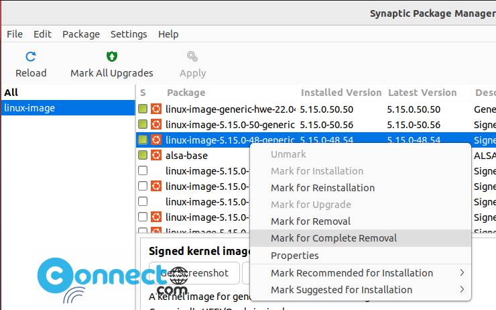This screenshot has height=310, width=496.
Task: Open the Edit menu
Action: (42, 34)
